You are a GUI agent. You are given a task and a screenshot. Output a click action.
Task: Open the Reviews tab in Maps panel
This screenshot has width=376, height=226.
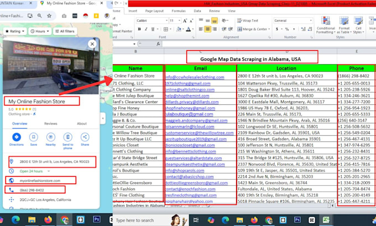pyautogui.click(x=51, y=124)
